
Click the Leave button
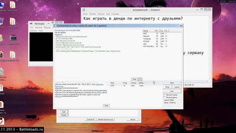pos(177,87)
